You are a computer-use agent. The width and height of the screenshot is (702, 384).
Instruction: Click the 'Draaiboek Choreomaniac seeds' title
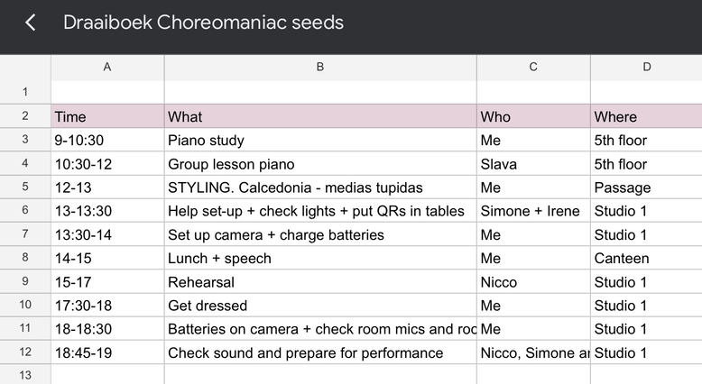coord(203,23)
